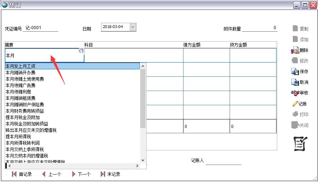
Task: Go to 首记录 first record
Action: [22, 174]
